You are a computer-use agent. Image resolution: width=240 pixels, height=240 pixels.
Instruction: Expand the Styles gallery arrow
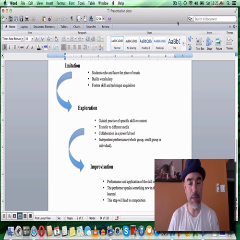click(x=184, y=43)
